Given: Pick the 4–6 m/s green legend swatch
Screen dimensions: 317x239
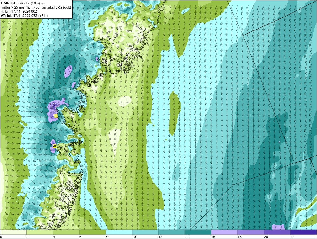Looking at the screenshot, I should pos(66,232).
